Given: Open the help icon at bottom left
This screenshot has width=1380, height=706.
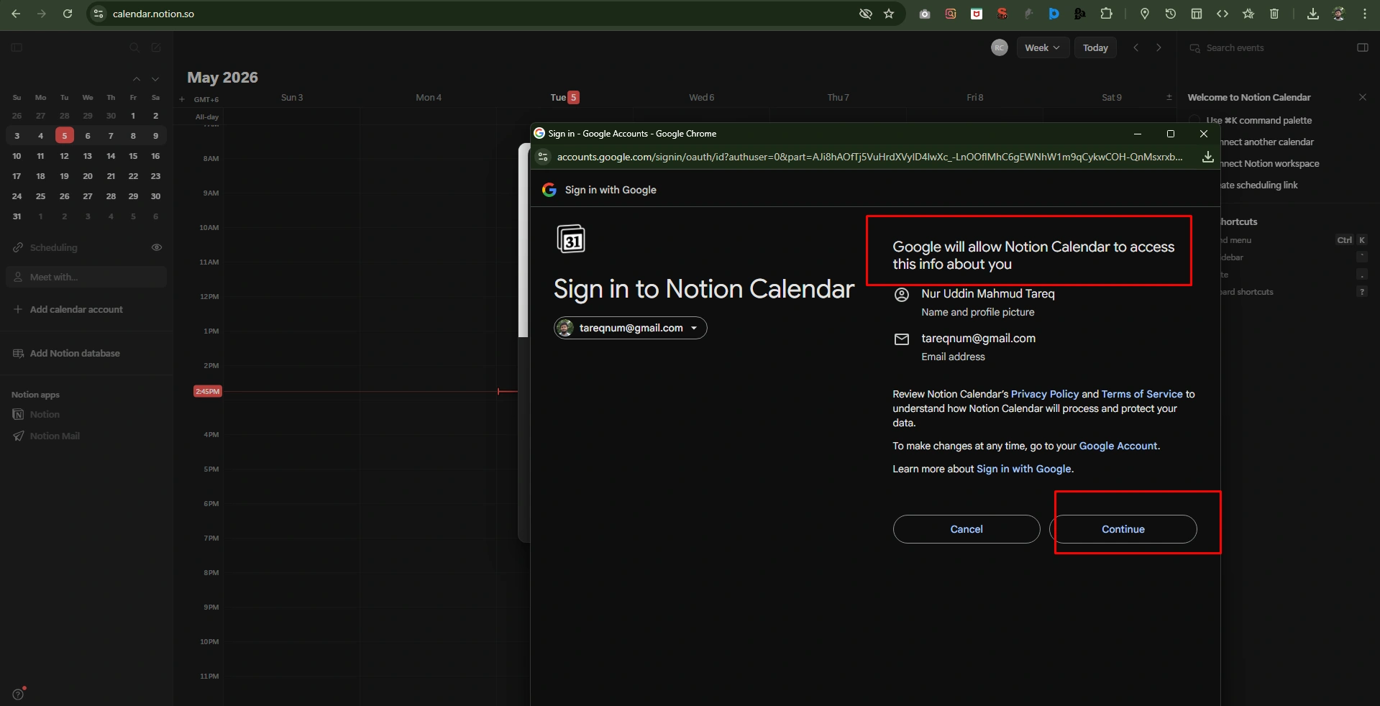Looking at the screenshot, I should (19, 694).
